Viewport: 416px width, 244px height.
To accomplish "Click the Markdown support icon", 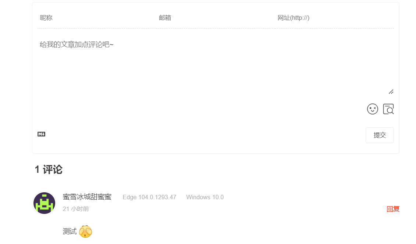I will (42, 134).
